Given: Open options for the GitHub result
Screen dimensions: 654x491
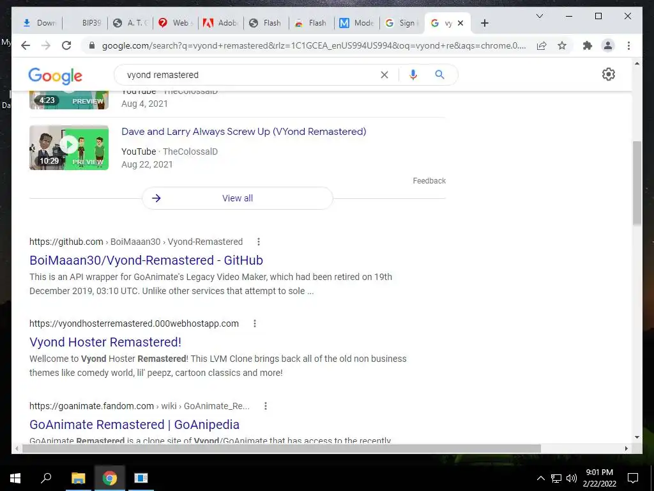Looking at the screenshot, I should pyautogui.click(x=259, y=242).
